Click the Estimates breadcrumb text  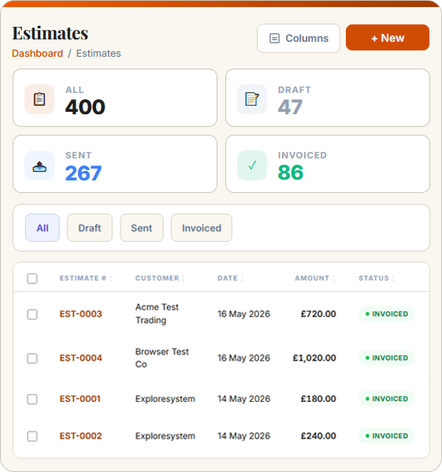pyautogui.click(x=98, y=54)
